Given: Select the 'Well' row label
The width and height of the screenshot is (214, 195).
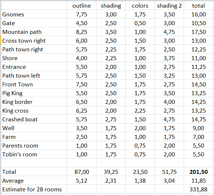Looking at the screenshot, I should [34, 128].
